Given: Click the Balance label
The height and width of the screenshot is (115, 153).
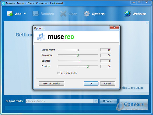Looking at the screenshot, I should 46,61.
